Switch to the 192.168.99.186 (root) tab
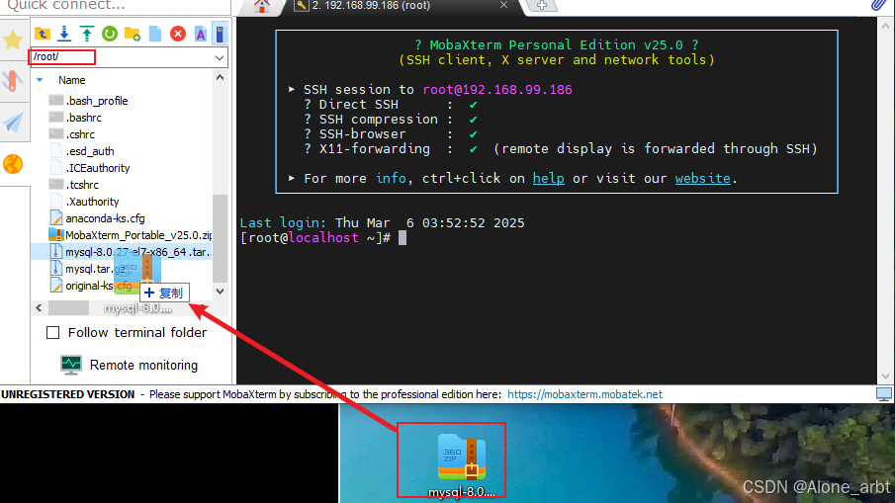The image size is (895, 503). pos(371,6)
